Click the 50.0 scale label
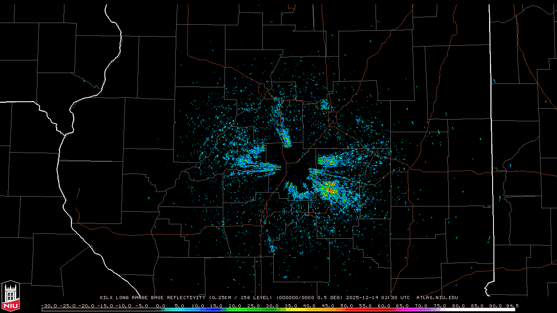557x313 pixels. click(347, 306)
